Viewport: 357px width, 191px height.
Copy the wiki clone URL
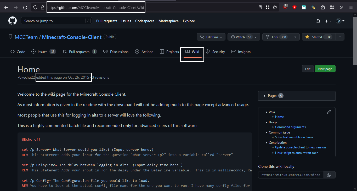(329, 175)
